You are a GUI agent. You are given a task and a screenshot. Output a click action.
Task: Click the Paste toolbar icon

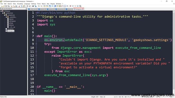tap(24, 6)
